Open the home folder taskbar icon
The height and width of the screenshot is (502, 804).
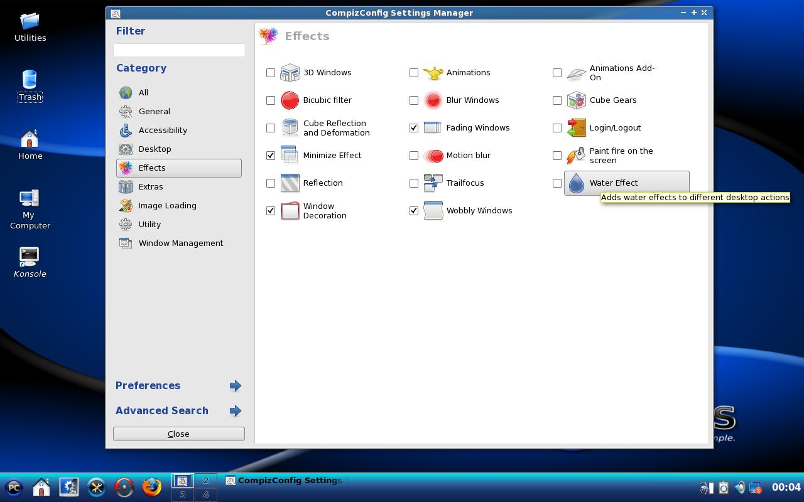click(x=41, y=487)
